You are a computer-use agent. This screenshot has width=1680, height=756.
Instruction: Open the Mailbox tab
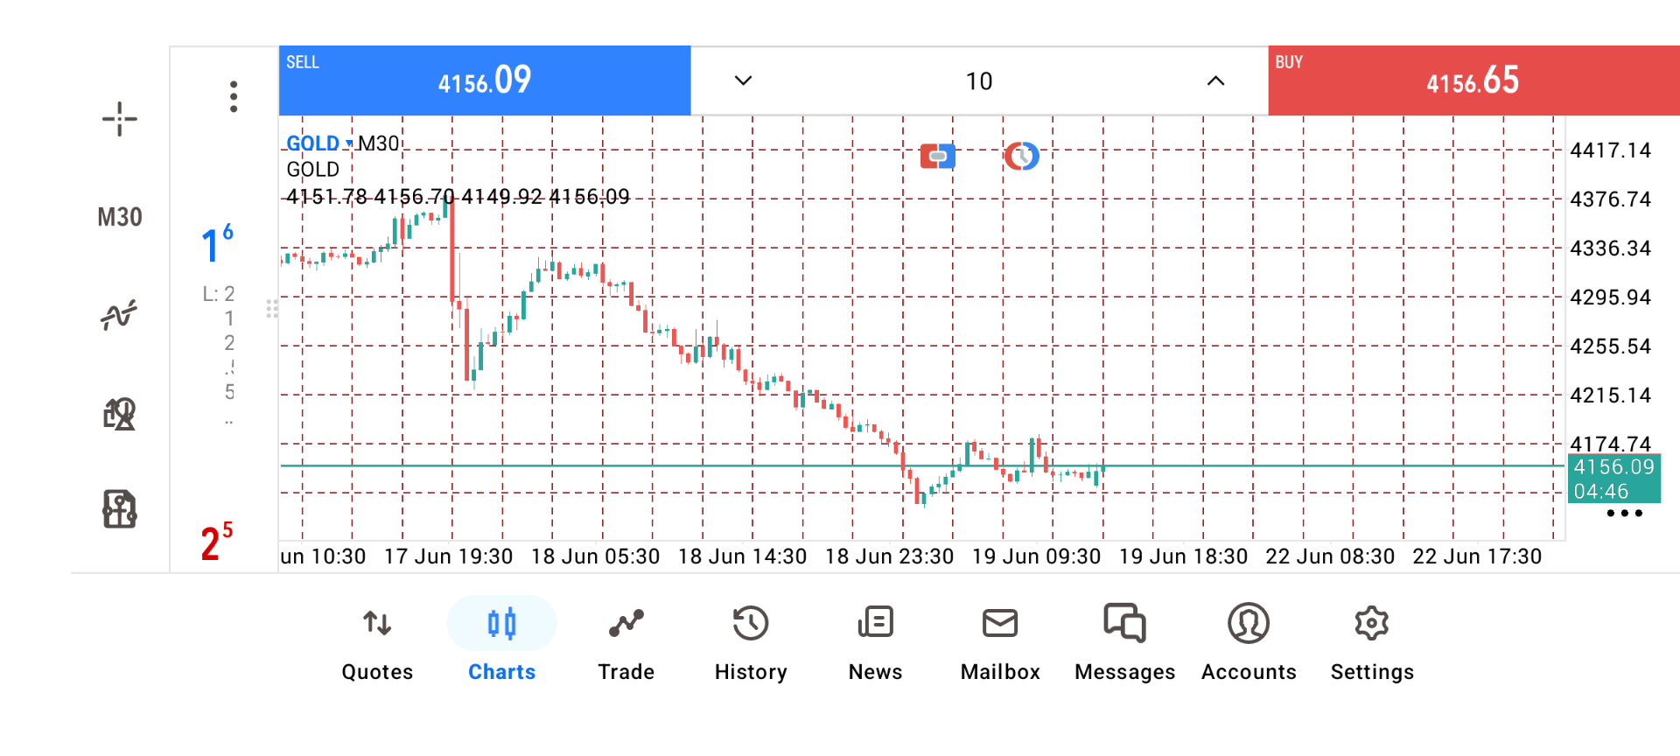click(1000, 645)
